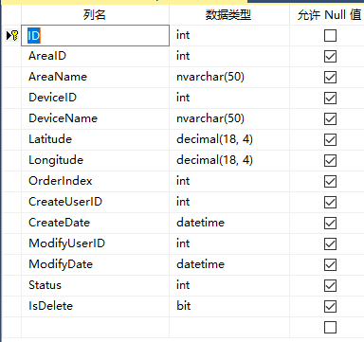Screen dimensions: 364x342
Task: Select the Latitude column name cell
Action: 95,139
